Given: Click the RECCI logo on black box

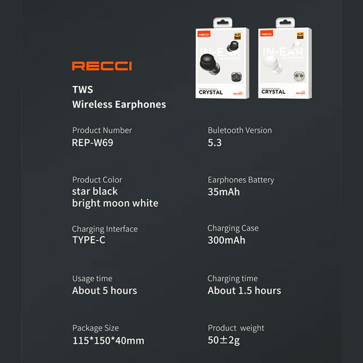Looking at the screenshot, I should (x=204, y=34).
